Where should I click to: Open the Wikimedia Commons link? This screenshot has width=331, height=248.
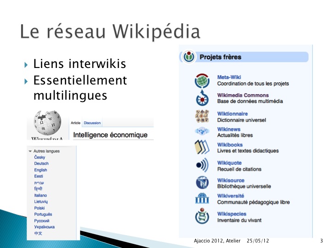[243, 95]
